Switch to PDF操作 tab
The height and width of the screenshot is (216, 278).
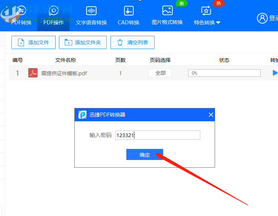[53, 16]
